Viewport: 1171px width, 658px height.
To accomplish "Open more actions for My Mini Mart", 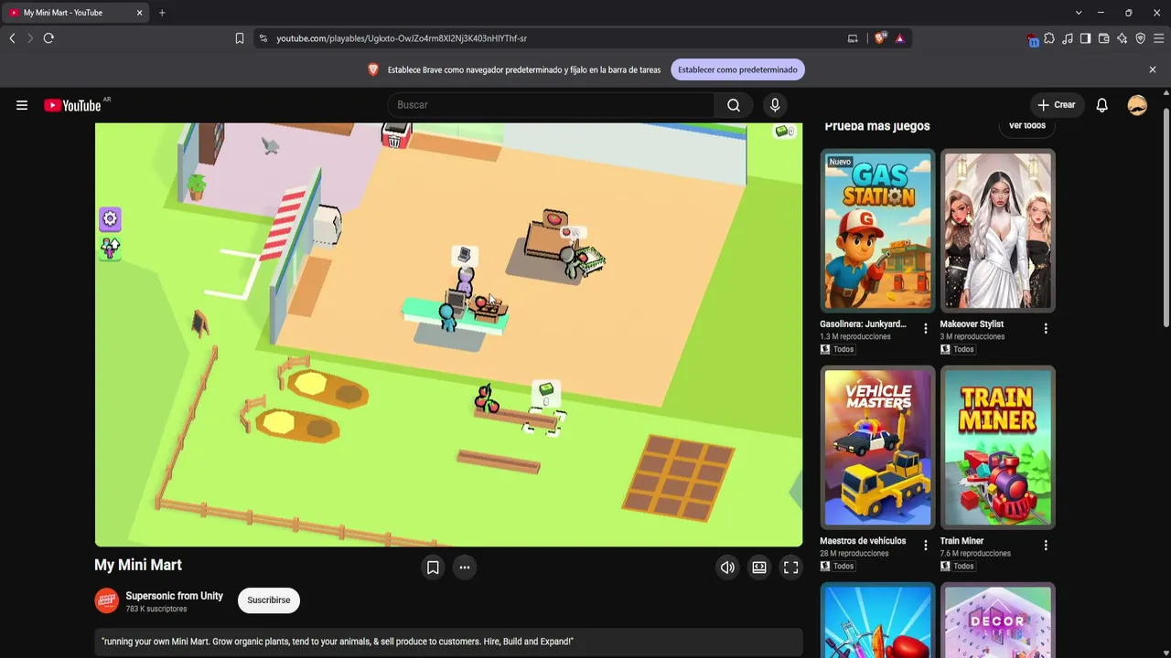I will tap(465, 568).
